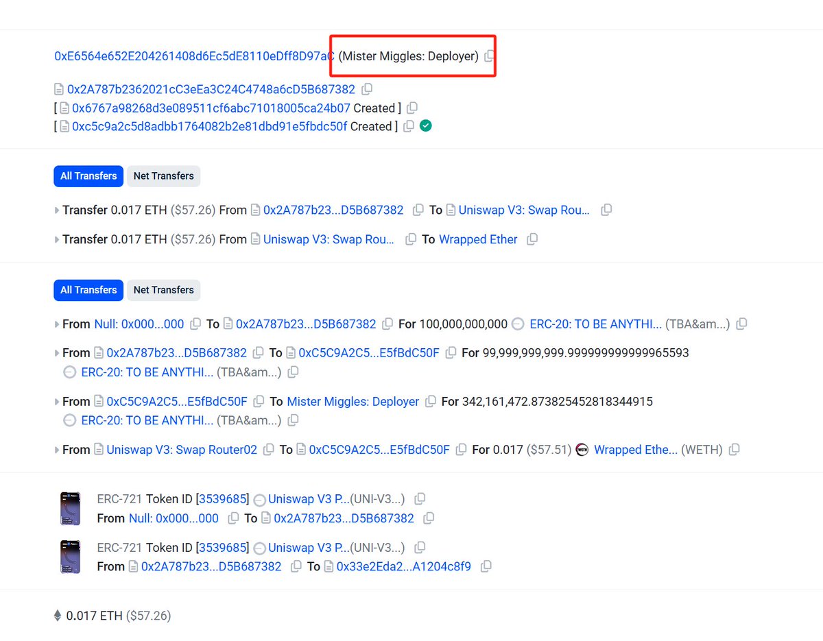Copy the Uniswap V3: Swap Router02 address
The image size is (823, 641).
(268, 450)
